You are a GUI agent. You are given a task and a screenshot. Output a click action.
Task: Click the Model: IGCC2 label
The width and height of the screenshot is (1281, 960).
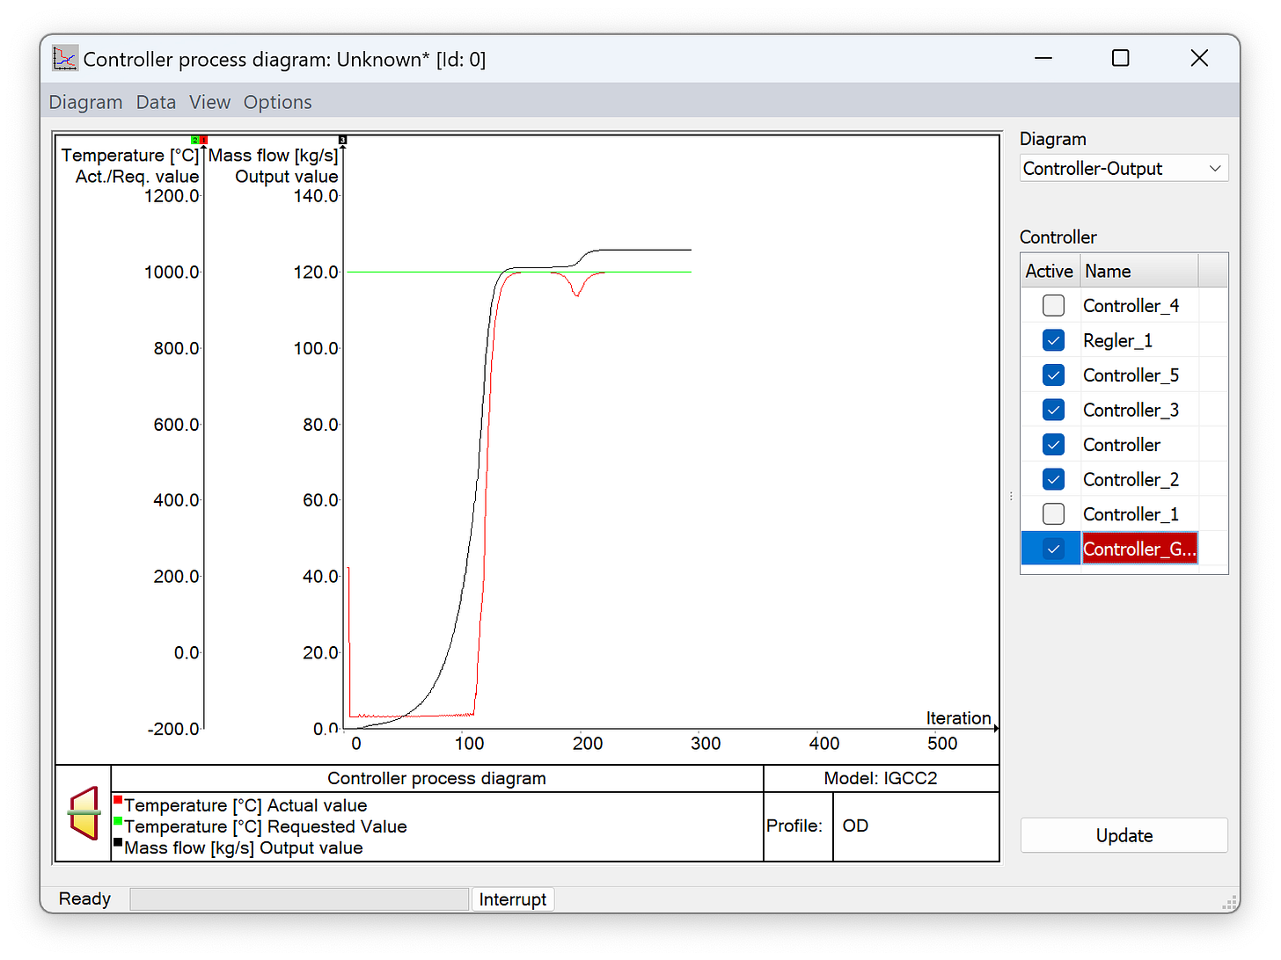tap(881, 778)
